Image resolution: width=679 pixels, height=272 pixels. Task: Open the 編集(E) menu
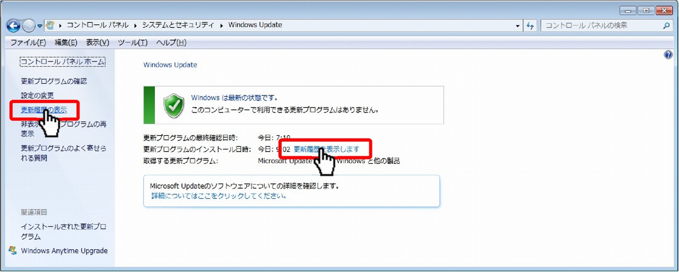(x=66, y=42)
